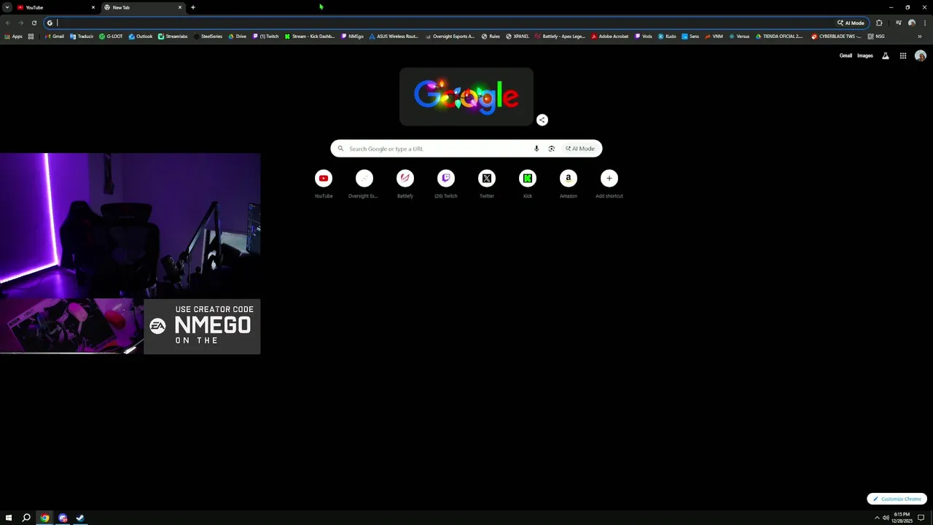The image size is (933, 525).
Task: Open the Battlefy - Apex Legends bookmark
Action: [x=560, y=36]
